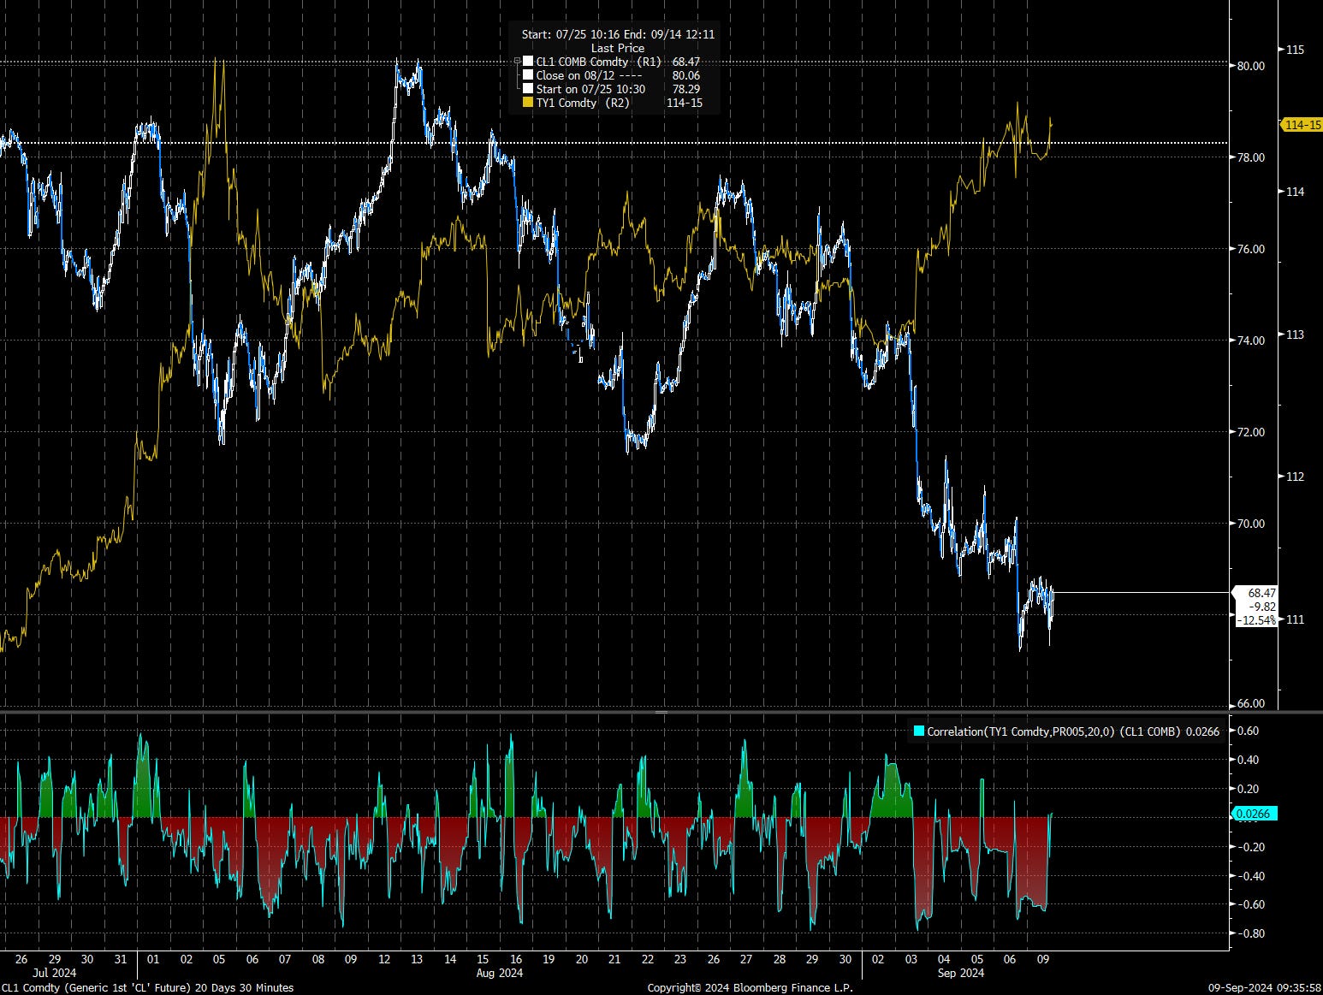Screen dimensions: 1323x995
Task: Click the white CL1 COMB Comdty legend swatch
Action: 528,61
